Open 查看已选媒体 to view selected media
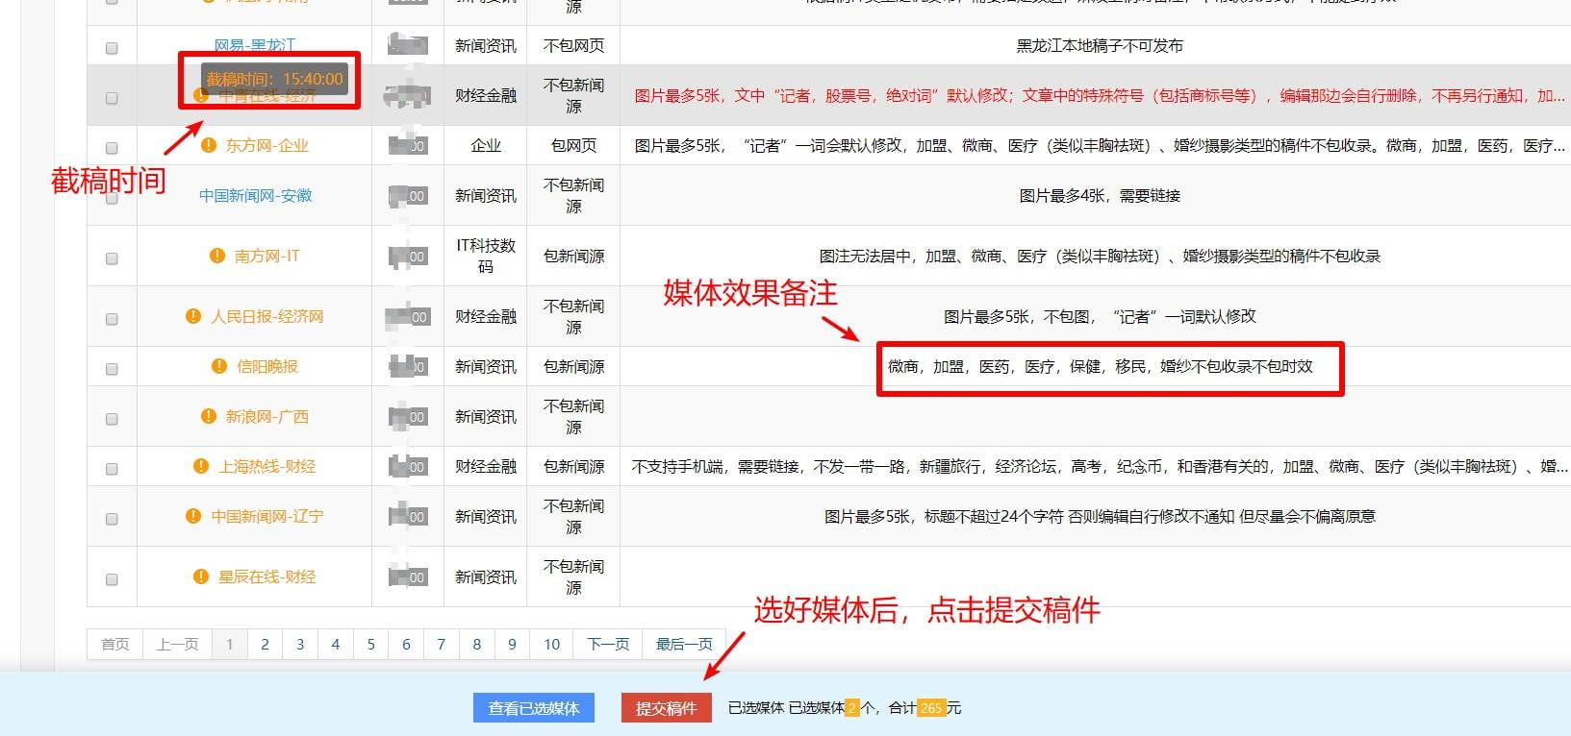 pyautogui.click(x=533, y=708)
